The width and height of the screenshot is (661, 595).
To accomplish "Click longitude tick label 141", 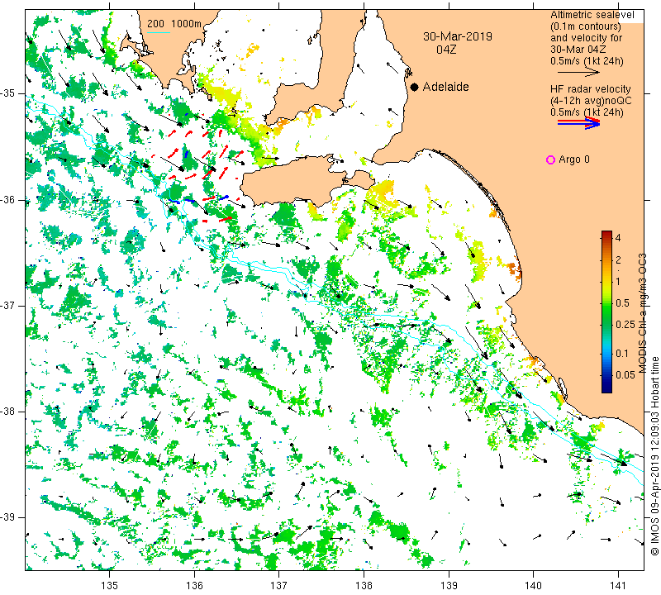I will tap(618, 586).
